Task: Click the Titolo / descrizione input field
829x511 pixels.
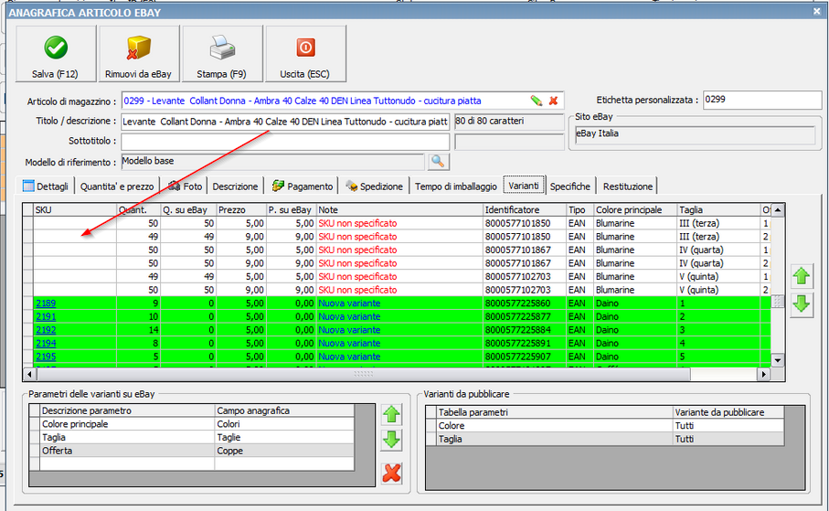Action: tap(285, 122)
